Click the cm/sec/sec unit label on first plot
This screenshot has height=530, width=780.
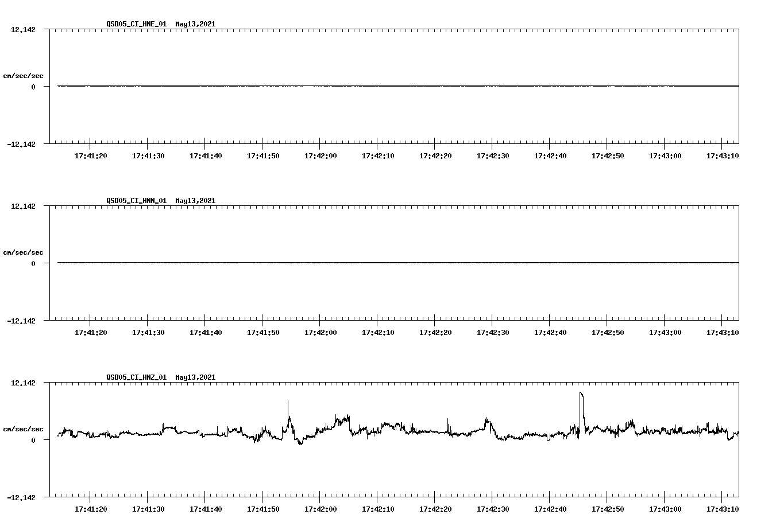pyautogui.click(x=24, y=75)
